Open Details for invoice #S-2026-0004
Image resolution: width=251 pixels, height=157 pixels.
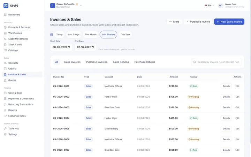(226, 118)
